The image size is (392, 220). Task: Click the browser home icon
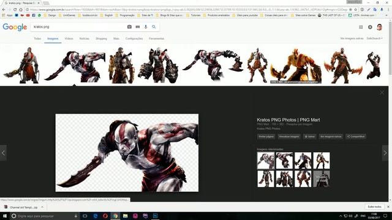tap(21, 10)
